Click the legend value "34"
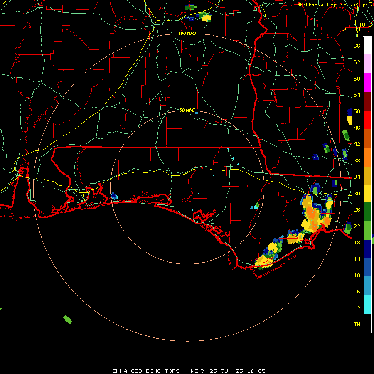Image resolution: width=374 pixels, height=374 pixels. click(357, 177)
